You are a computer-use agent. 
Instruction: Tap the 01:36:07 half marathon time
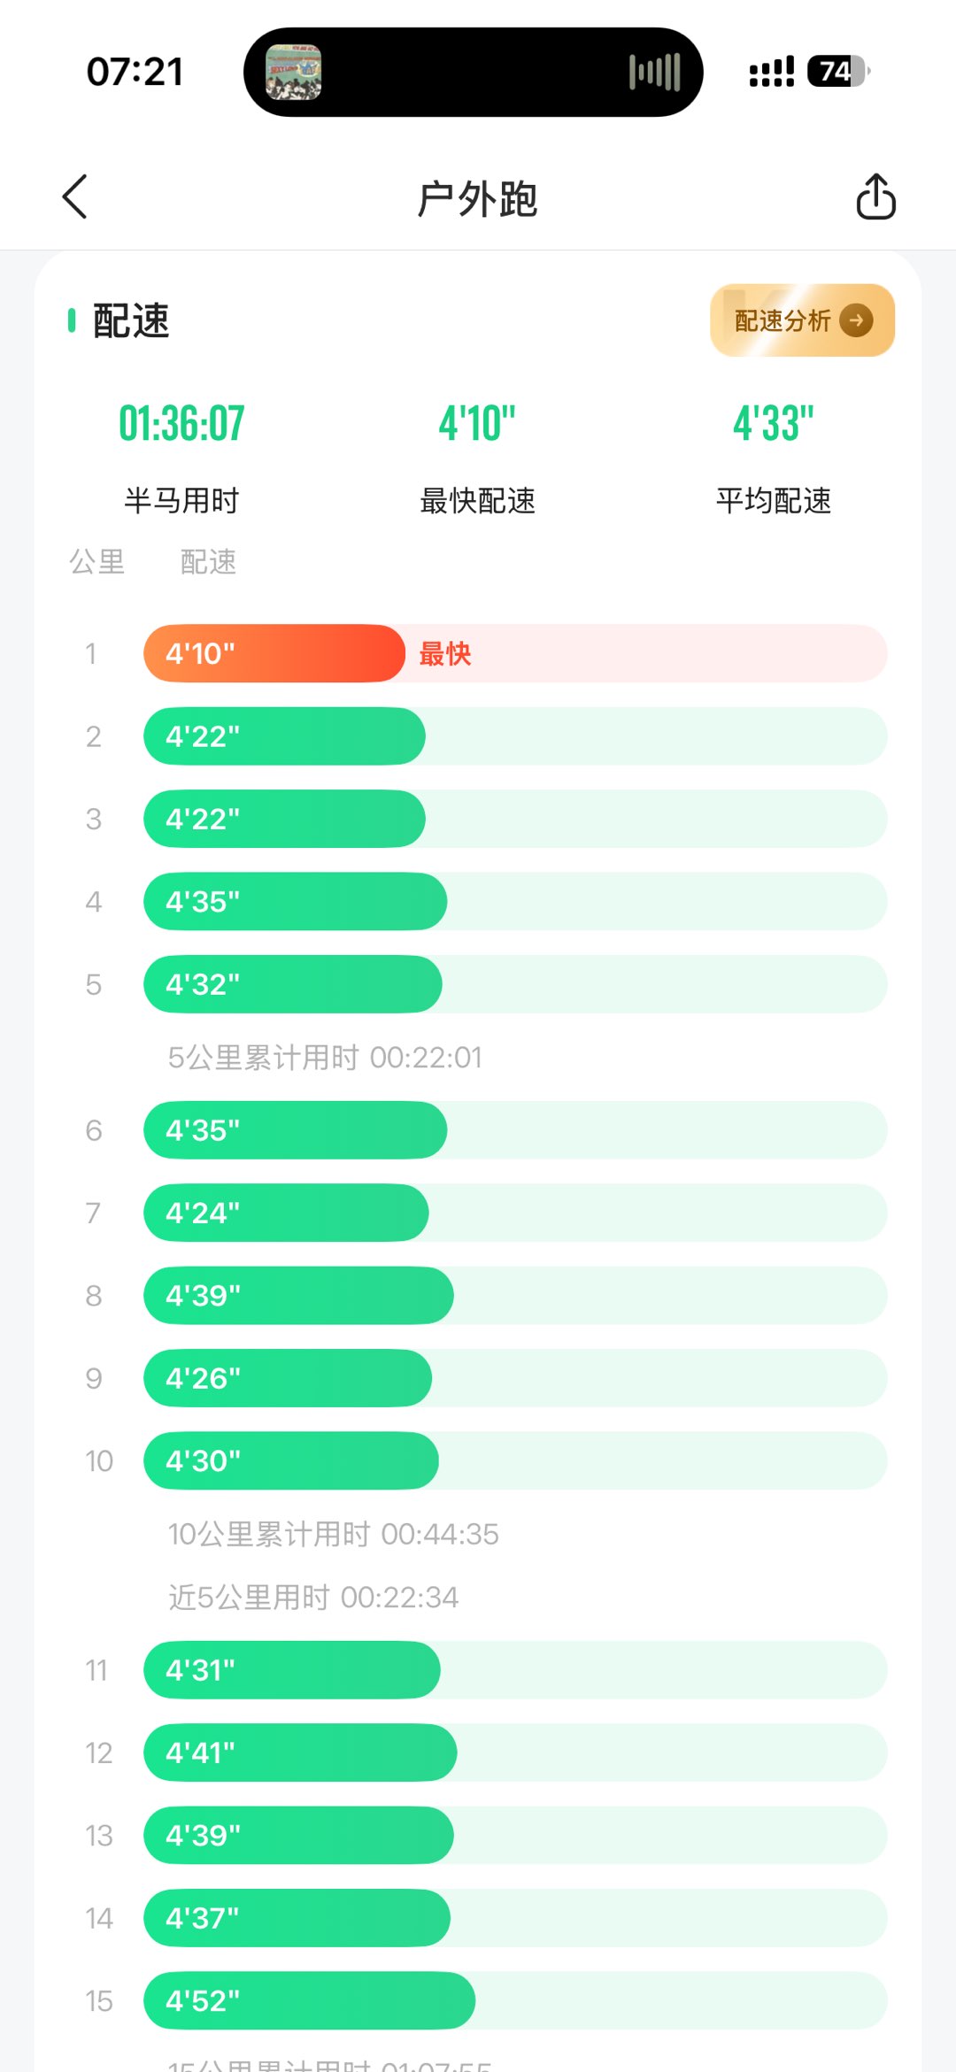click(181, 423)
